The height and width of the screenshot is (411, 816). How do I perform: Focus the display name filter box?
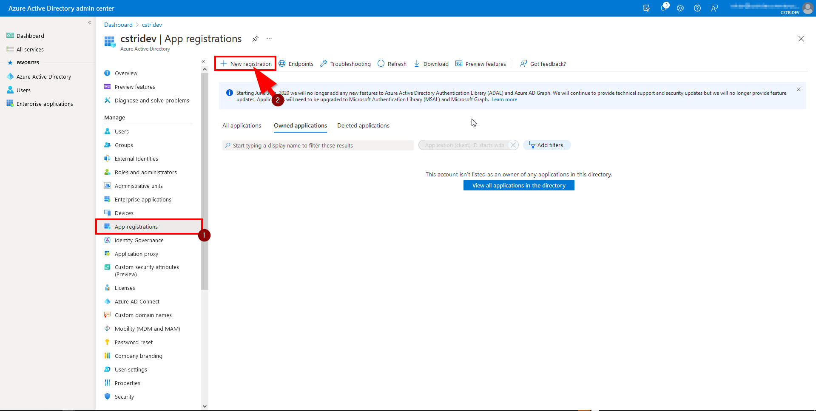click(318, 145)
